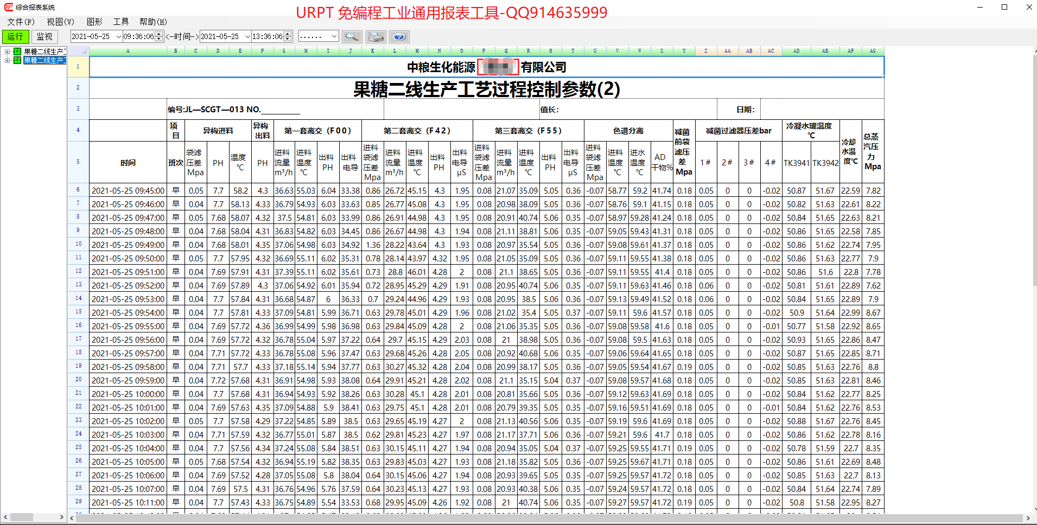The width and height of the screenshot is (1037, 525).
Task: Expand the first 果糖二线生产 tree node
Action: 7,52
